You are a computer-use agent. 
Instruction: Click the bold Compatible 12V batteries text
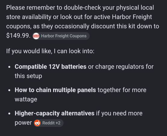click(51, 67)
